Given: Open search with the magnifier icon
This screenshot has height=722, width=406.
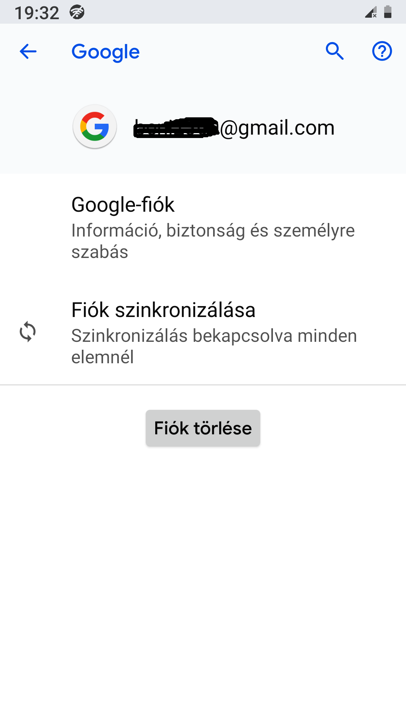Looking at the screenshot, I should [x=335, y=51].
